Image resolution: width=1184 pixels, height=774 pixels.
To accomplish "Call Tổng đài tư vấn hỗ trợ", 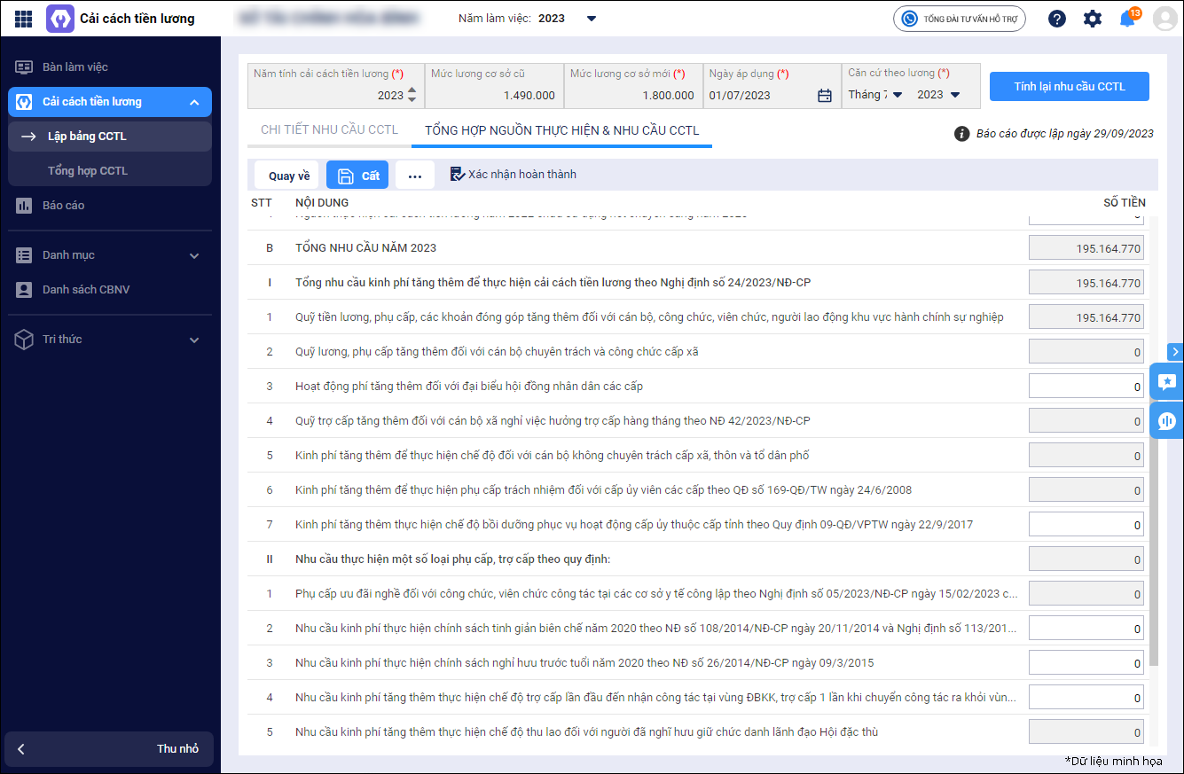I will tap(959, 19).
